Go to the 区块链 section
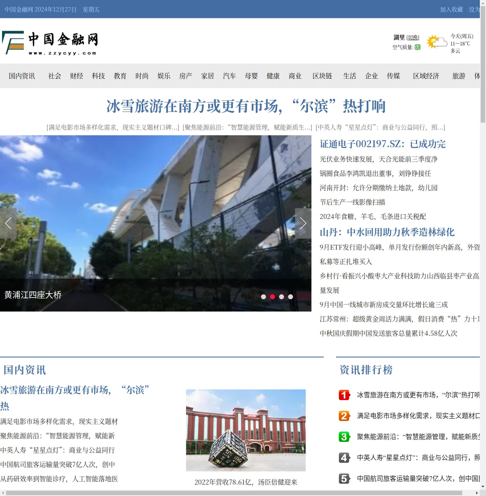486x496 pixels. [x=322, y=76]
